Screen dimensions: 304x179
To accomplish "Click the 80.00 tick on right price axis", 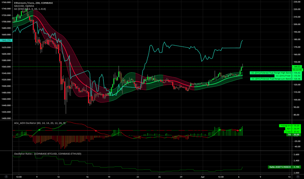I will pyautogui.click(x=296, y=115).
